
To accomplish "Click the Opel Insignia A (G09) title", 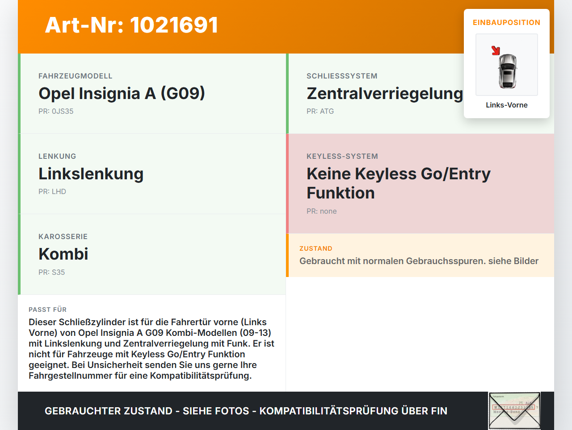I will tap(122, 93).
